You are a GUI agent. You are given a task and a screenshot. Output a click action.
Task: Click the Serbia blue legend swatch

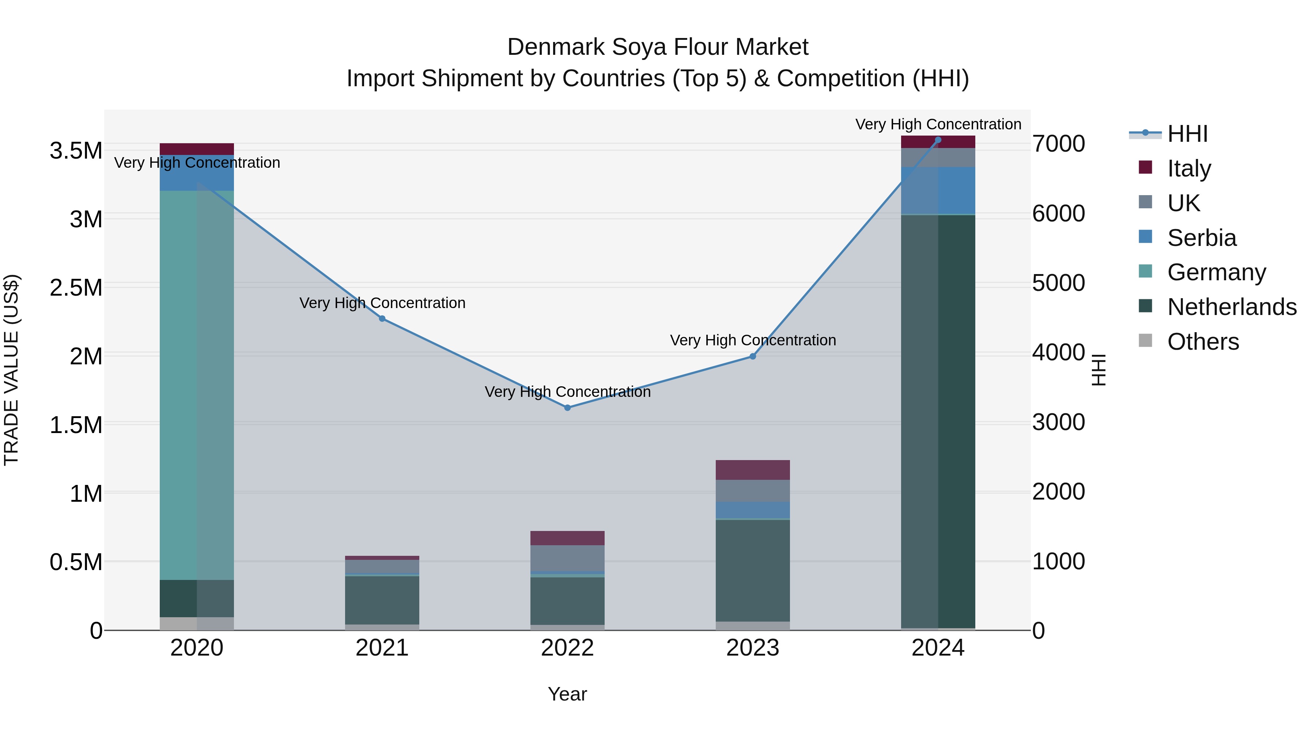(1145, 236)
